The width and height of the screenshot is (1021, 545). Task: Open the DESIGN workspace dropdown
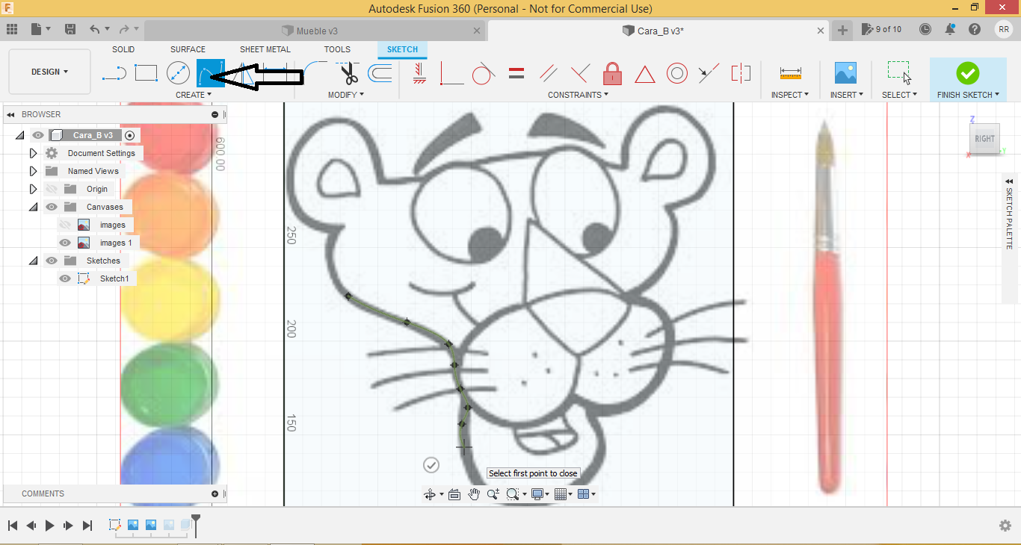[49, 72]
